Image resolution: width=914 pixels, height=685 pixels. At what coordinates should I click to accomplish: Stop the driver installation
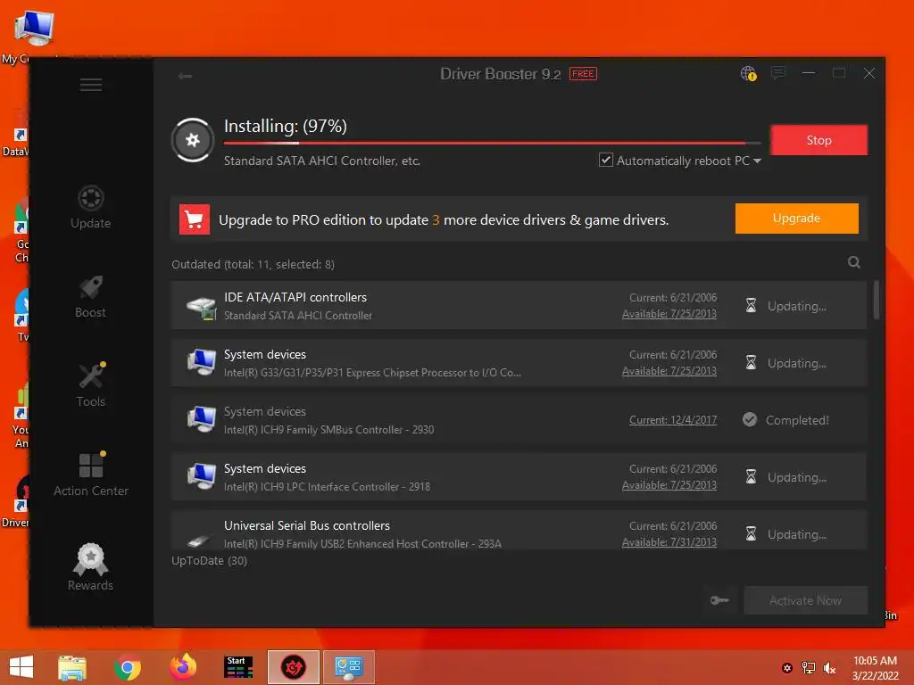(x=818, y=140)
